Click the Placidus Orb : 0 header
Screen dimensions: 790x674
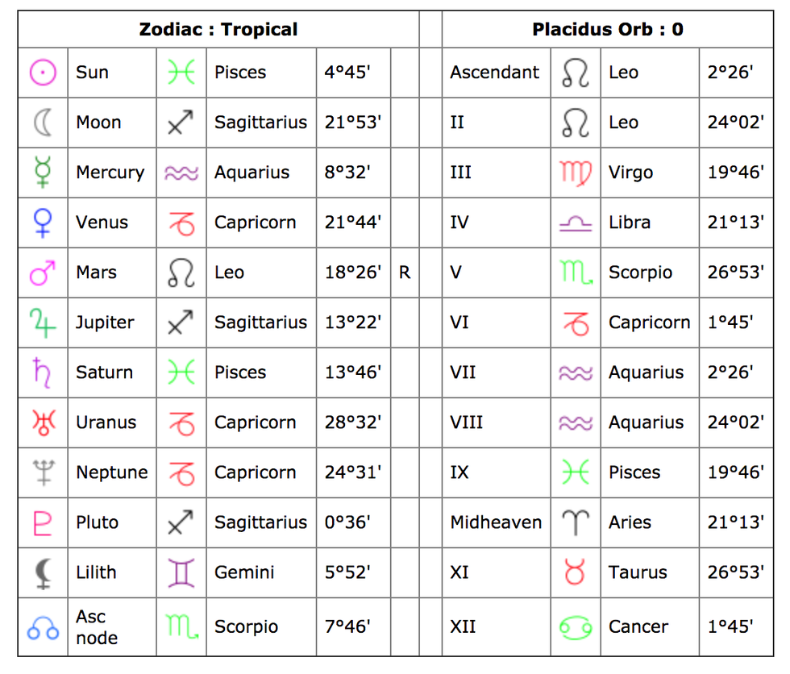pyautogui.click(x=608, y=30)
